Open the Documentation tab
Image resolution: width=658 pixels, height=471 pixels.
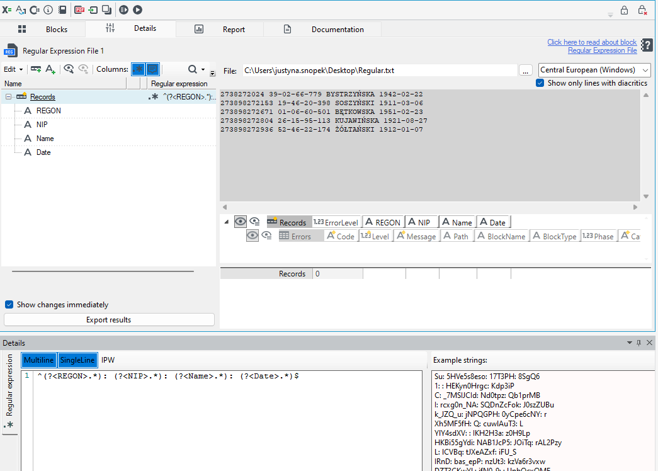pyautogui.click(x=323, y=29)
